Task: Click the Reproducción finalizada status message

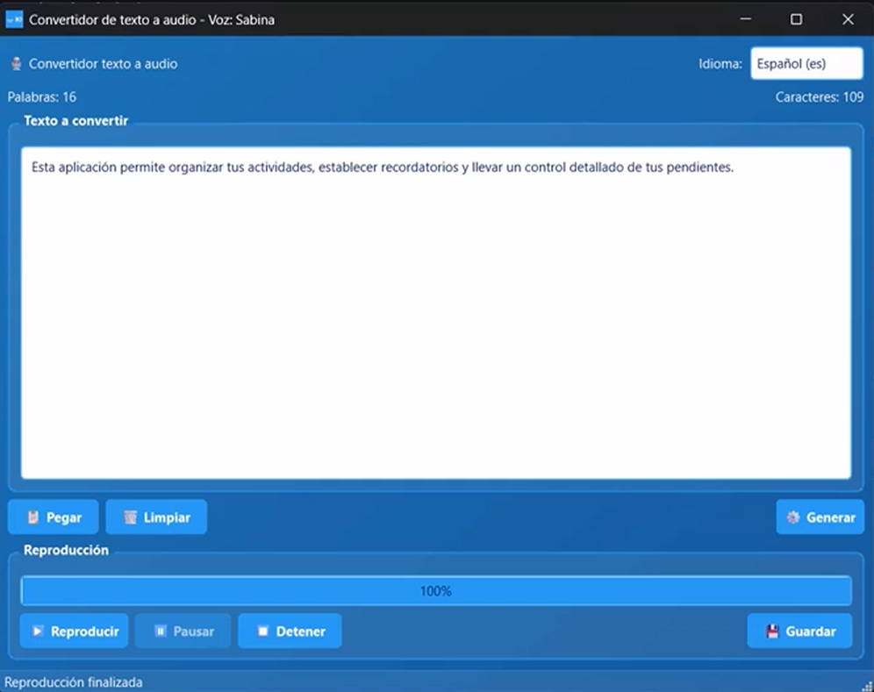Action: [74, 682]
